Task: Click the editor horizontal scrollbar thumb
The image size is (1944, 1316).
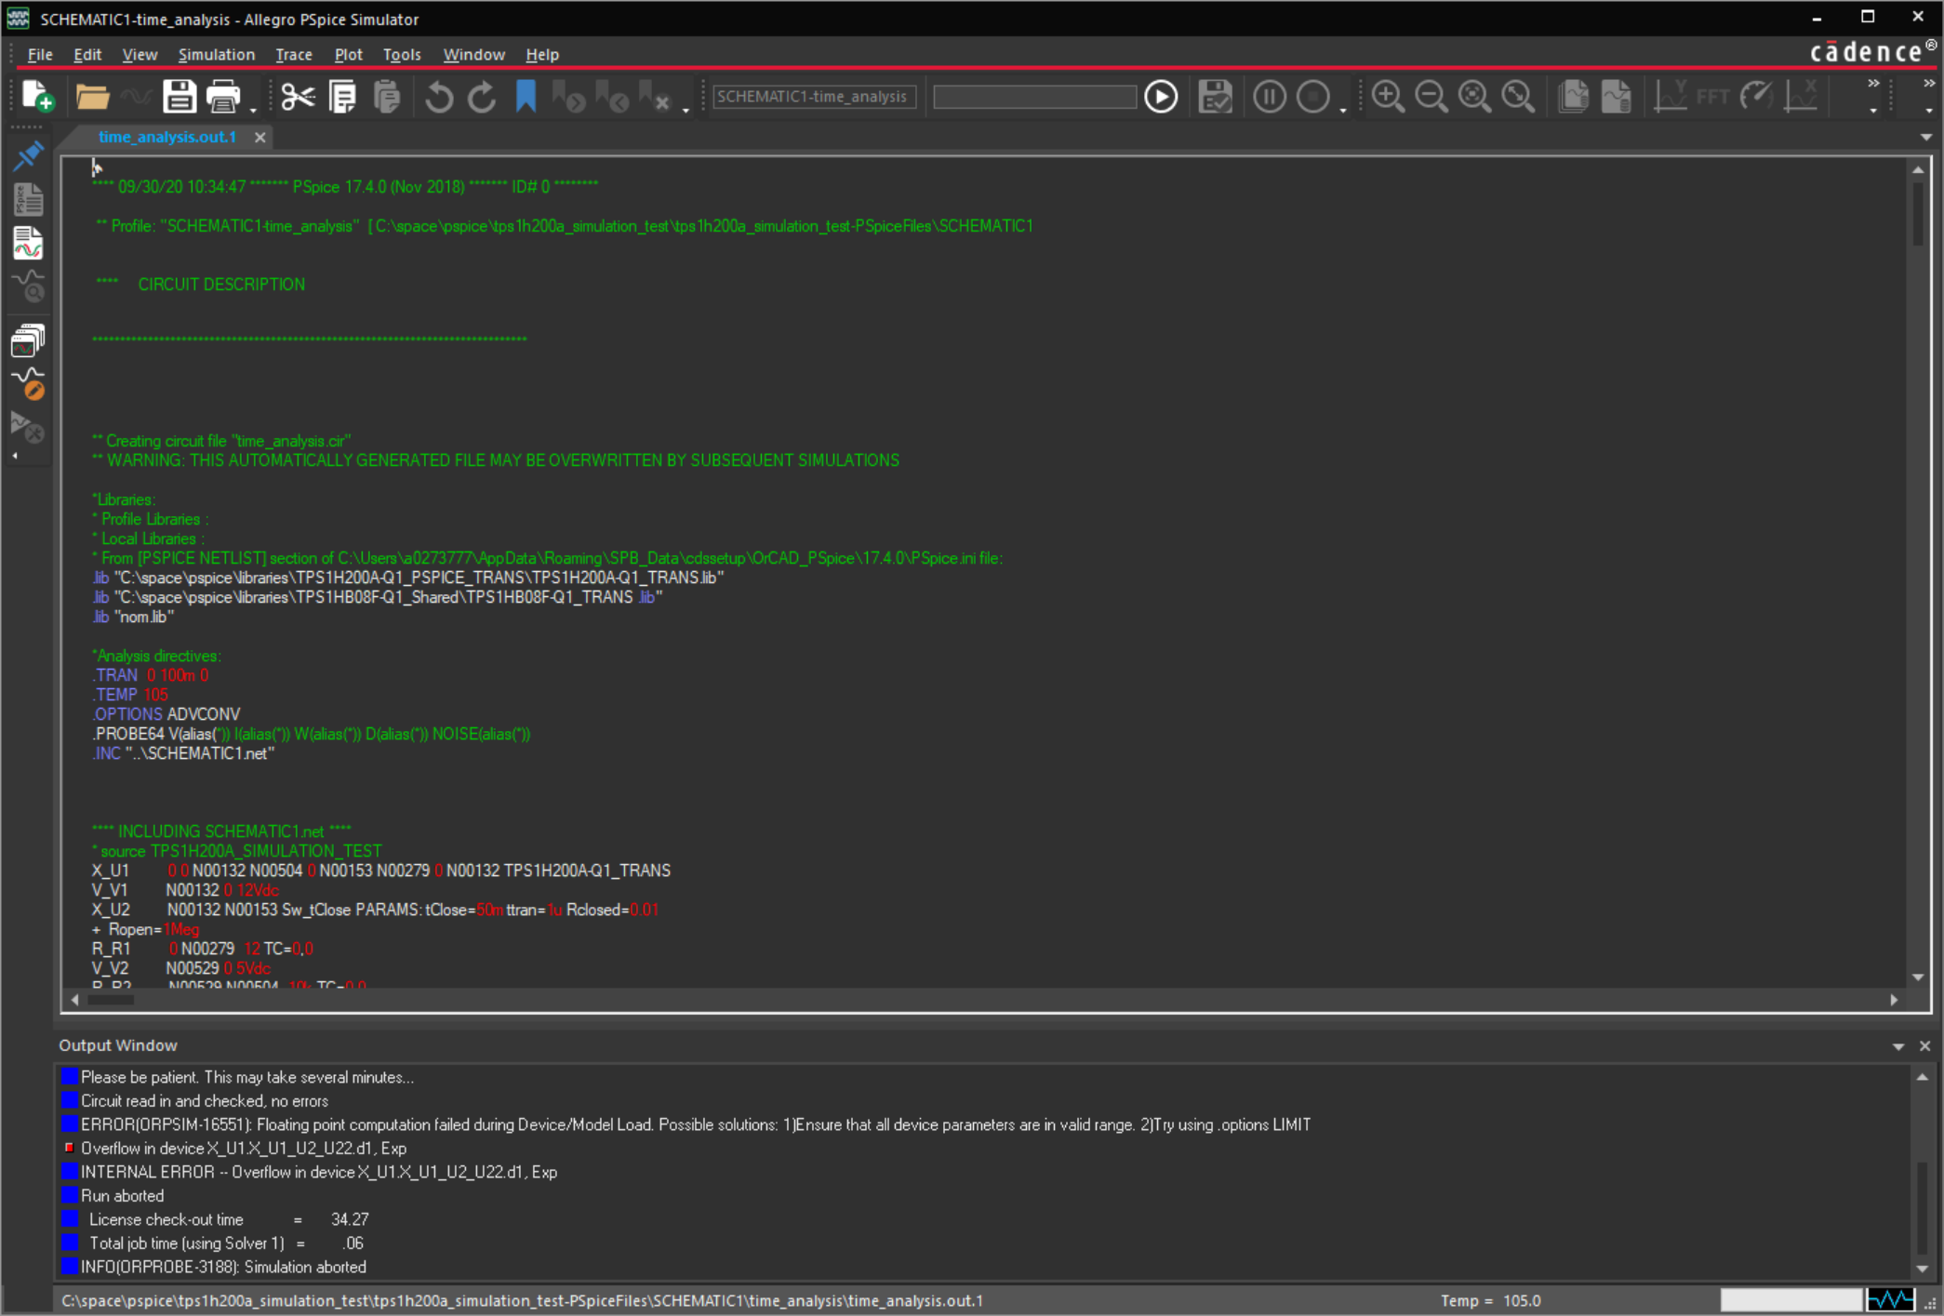Action: [x=111, y=1000]
